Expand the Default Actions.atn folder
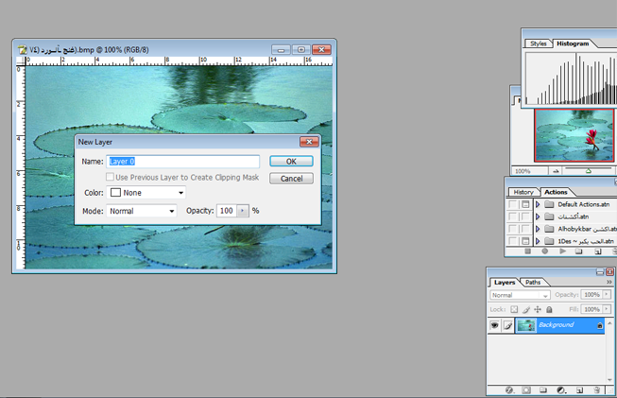Viewport: 617px width, 398px height. pyautogui.click(x=538, y=204)
